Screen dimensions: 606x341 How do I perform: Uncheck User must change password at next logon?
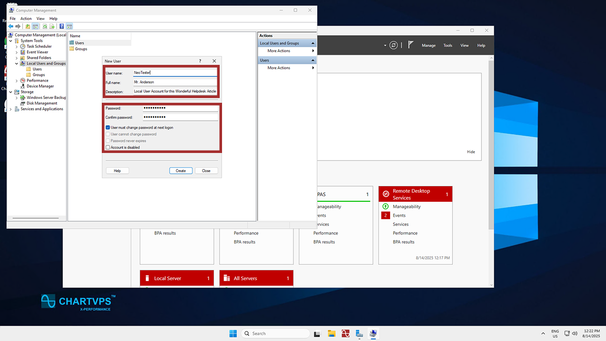pyautogui.click(x=108, y=127)
